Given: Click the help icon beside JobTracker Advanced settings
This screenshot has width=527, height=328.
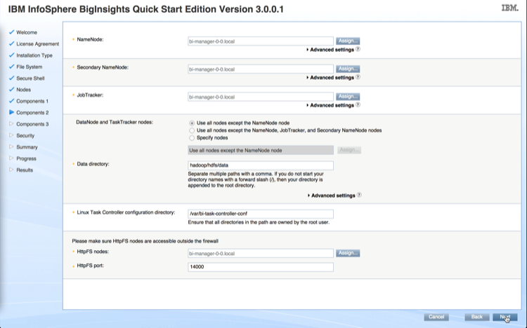Looking at the screenshot, I should (358, 105).
